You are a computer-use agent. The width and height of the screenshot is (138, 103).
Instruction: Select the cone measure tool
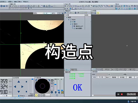click(x=47, y=6)
